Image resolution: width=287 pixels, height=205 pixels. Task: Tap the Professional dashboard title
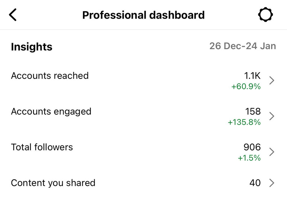point(143,15)
